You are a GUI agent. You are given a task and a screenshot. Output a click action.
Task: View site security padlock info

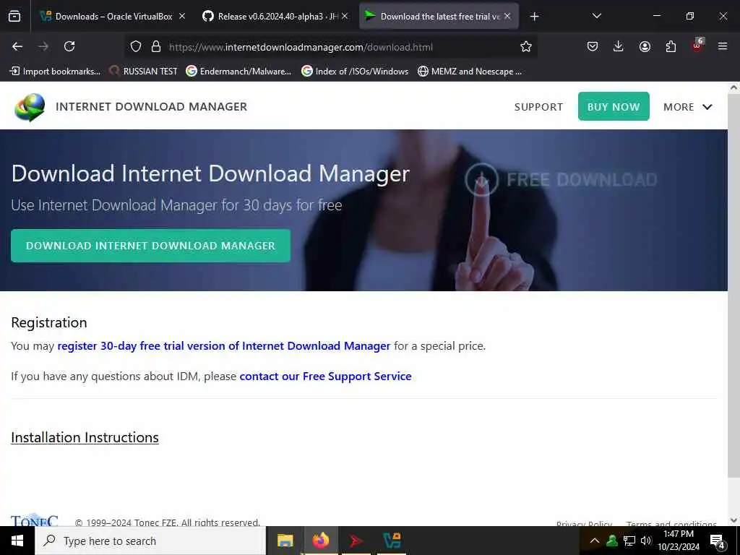pyautogui.click(x=156, y=47)
